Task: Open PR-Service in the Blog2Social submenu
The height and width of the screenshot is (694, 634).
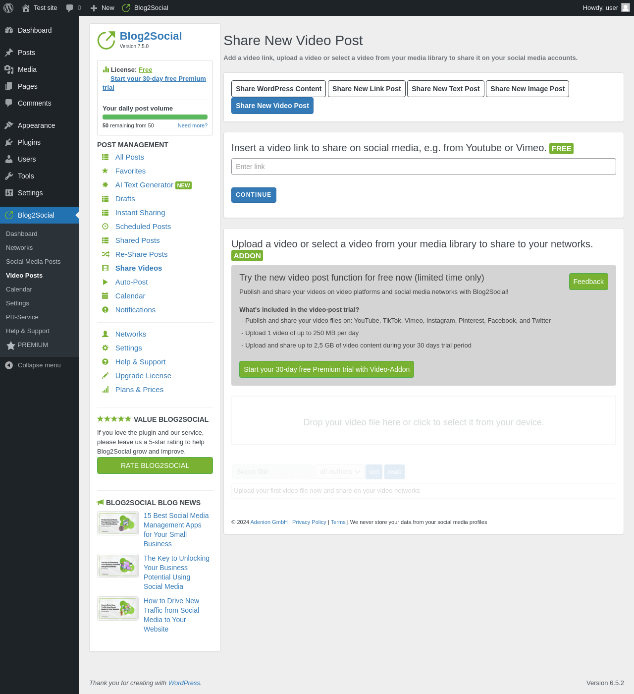Action: pyautogui.click(x=22, y=317)
